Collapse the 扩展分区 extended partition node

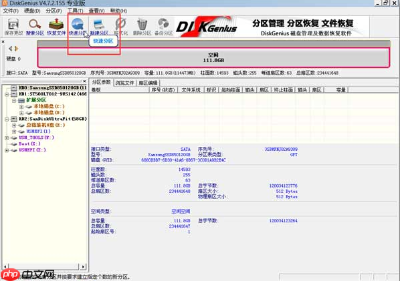click(14, 101)
